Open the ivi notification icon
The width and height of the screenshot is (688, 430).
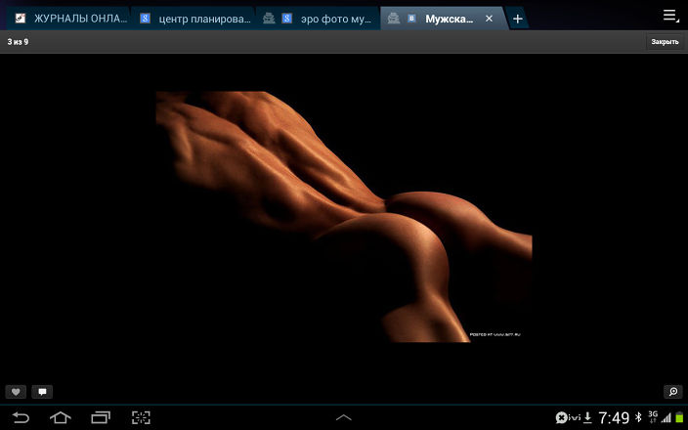pyautogui.click(x=568, y=417)
